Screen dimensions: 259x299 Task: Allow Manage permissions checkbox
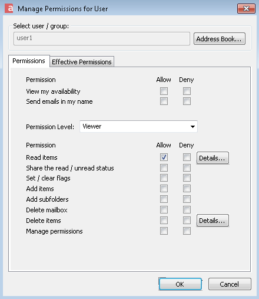pyautogui.click(x=164, y=231)
